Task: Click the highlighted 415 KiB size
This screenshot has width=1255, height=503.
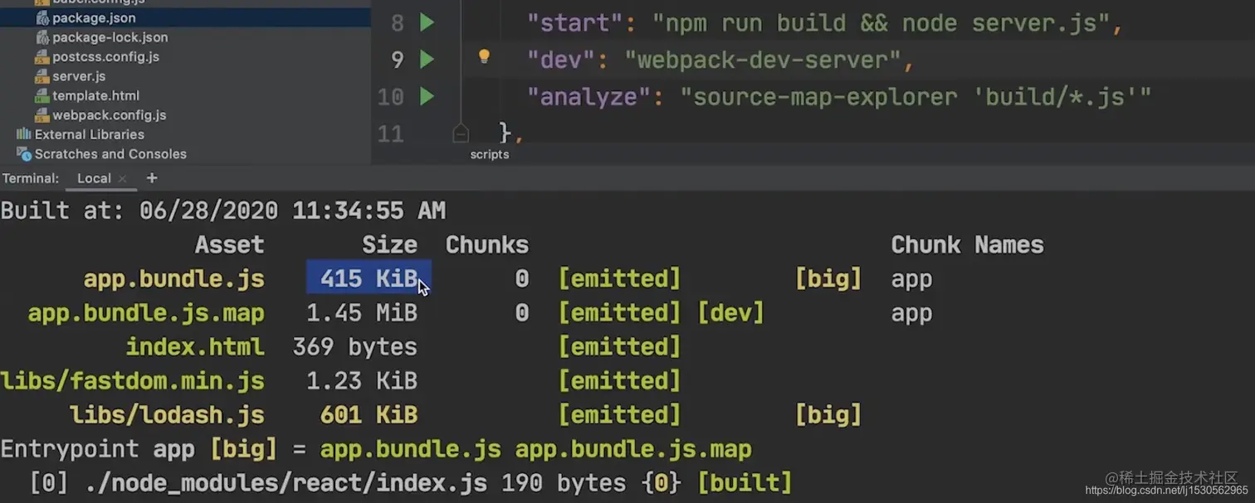Action: tap(369, 278)
